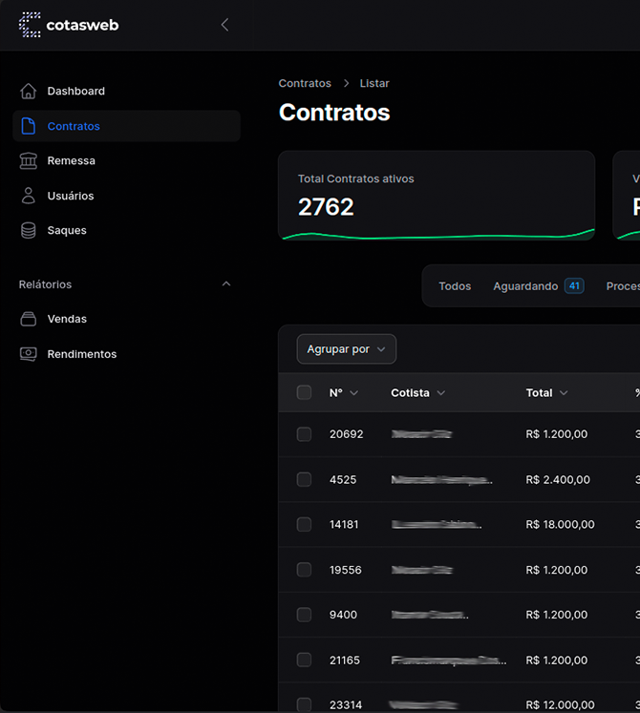Switch to the Todos tab
This screenshot has height=713, width=640.
coord(455,286)
